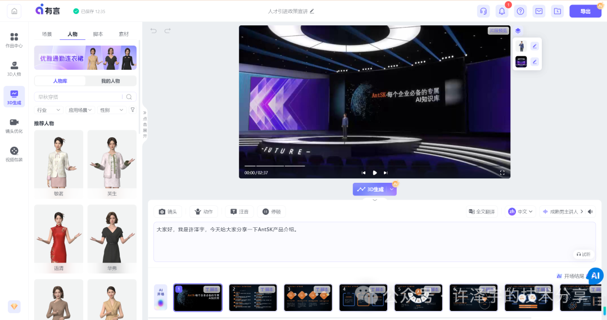Open the filter funnel icon

(133, 110)
